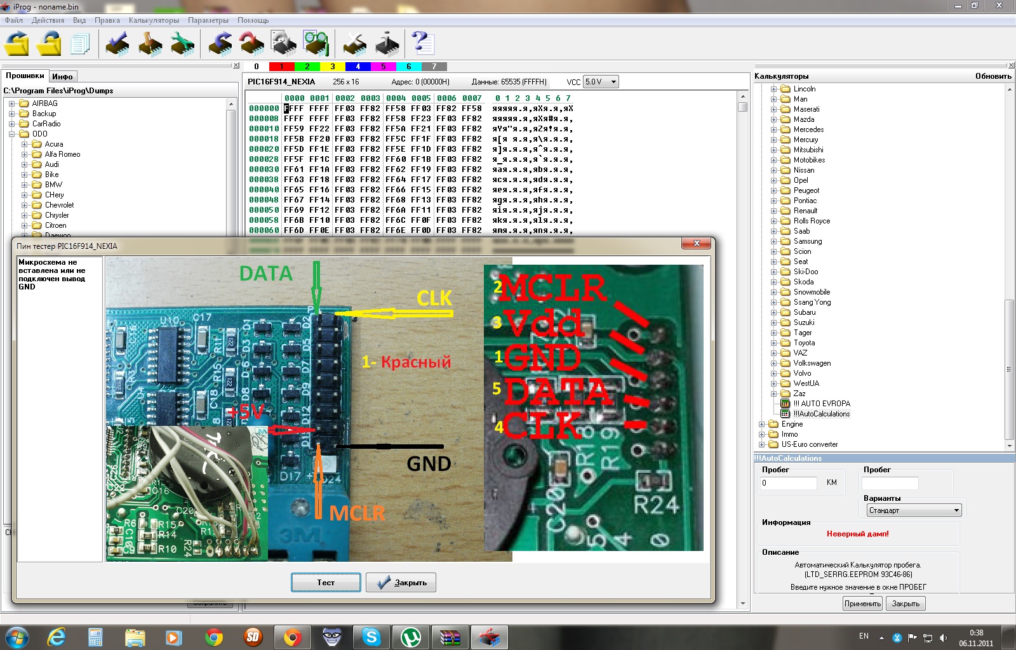Click Закрыть in the AutoCalculations panel
1016x650 pixels.
[x=906, y=604]
